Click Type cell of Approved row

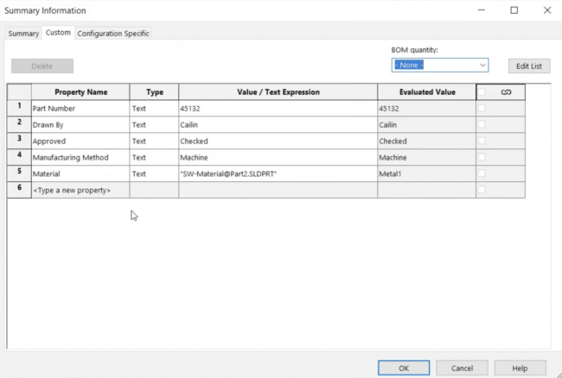154,142
